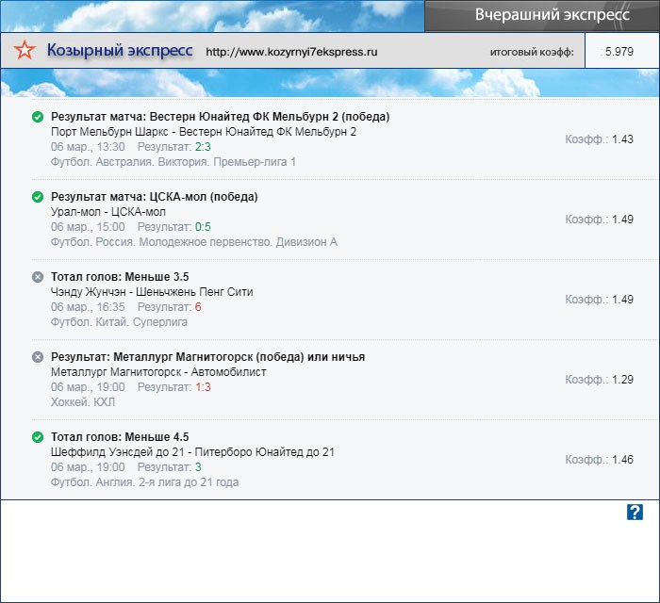Screen dimensions: 660x603
Task: Click green checkmark beside Тотал Меньше 4.5
Action: pyautogui.click(x=38, y=437)
